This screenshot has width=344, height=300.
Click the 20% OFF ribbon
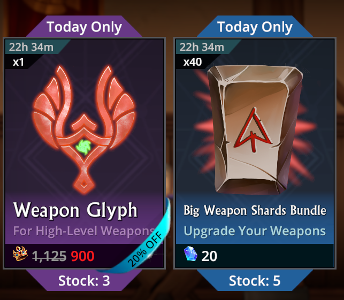click(144, 244)
